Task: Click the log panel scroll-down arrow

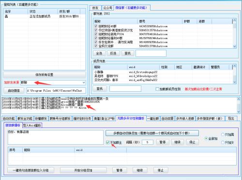Action: 239,111
